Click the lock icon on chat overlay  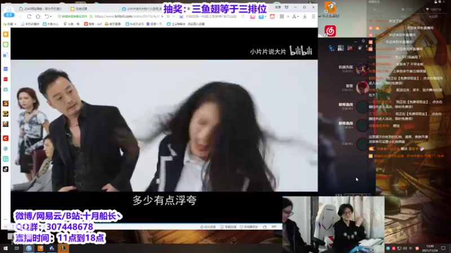click(x=435, y=2)
